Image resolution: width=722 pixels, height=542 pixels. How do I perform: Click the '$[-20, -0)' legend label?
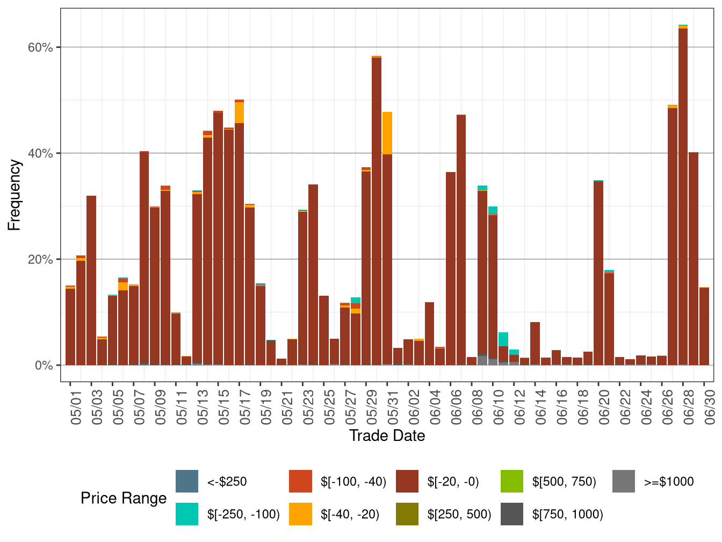pyautogui.click(x=453, y=482)
